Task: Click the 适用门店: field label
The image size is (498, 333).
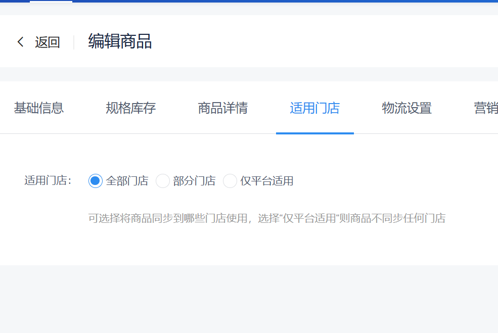Action: coord(48,180)
